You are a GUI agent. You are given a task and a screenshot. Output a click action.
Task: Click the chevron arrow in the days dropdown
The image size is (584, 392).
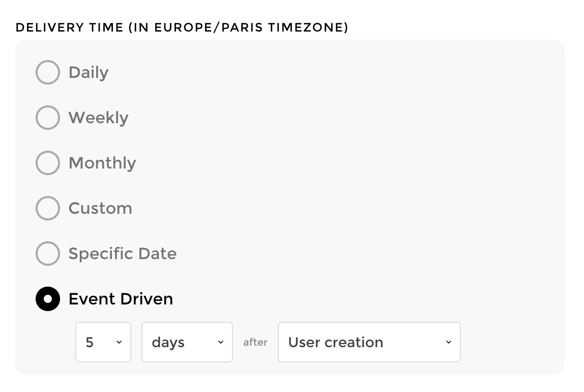tap(221, 342)
